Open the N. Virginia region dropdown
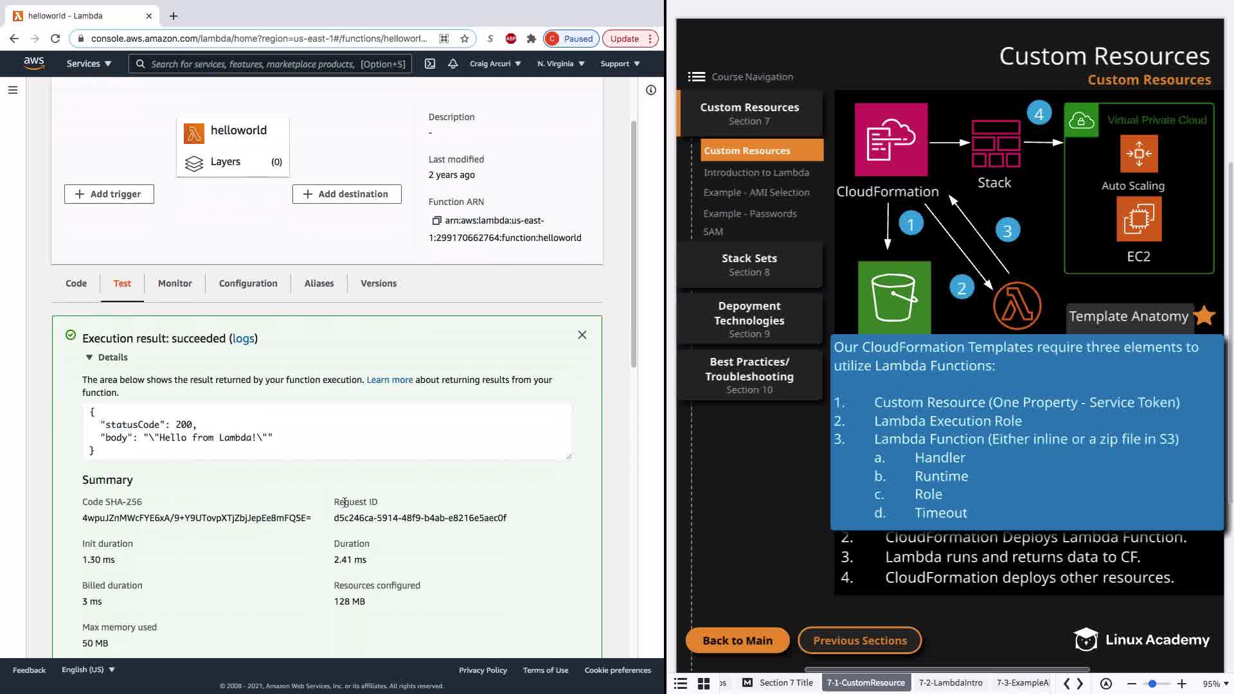Viewport: 1234px width, 694px height. click(x=560, y=64)
